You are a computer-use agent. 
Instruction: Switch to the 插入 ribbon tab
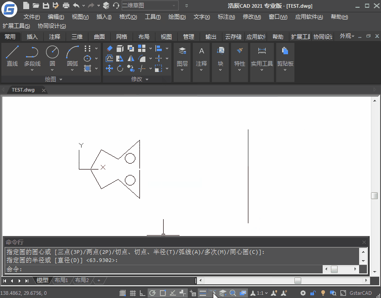[32, 36]
